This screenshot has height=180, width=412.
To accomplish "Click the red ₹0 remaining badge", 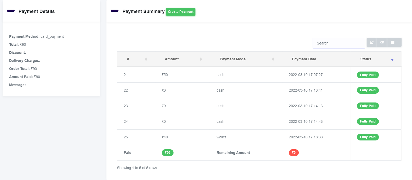I will 294,153.
